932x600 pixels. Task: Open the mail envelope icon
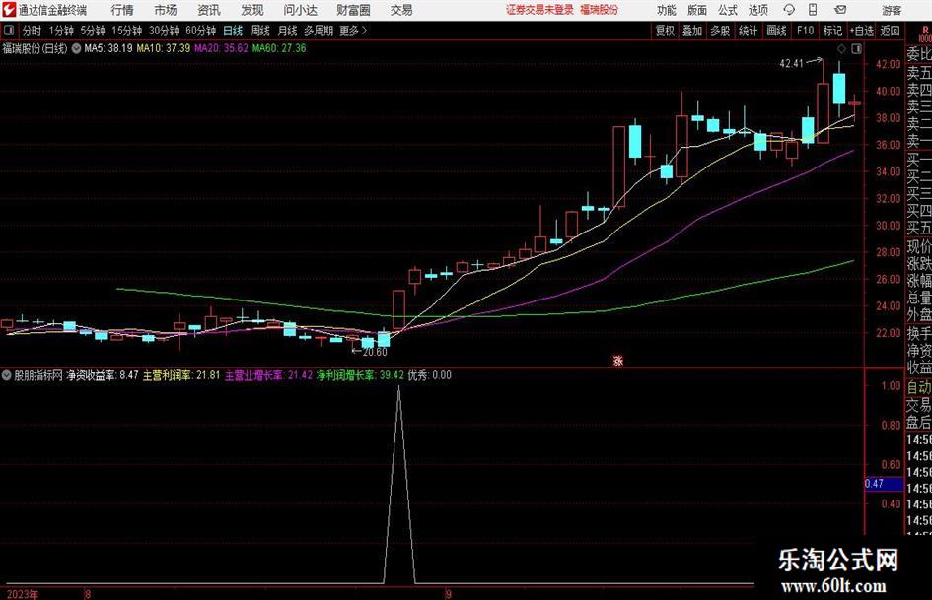(840, 10)
